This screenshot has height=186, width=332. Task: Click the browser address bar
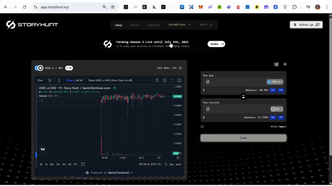pos(71,7)
